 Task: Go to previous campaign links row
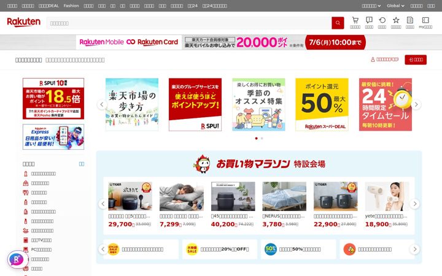(103, 249)
